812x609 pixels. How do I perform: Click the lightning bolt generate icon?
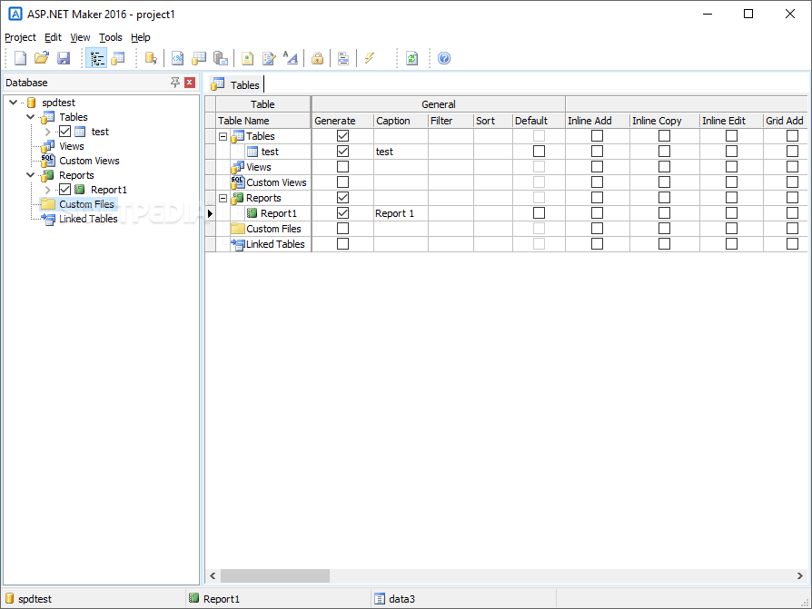(370, 58)
